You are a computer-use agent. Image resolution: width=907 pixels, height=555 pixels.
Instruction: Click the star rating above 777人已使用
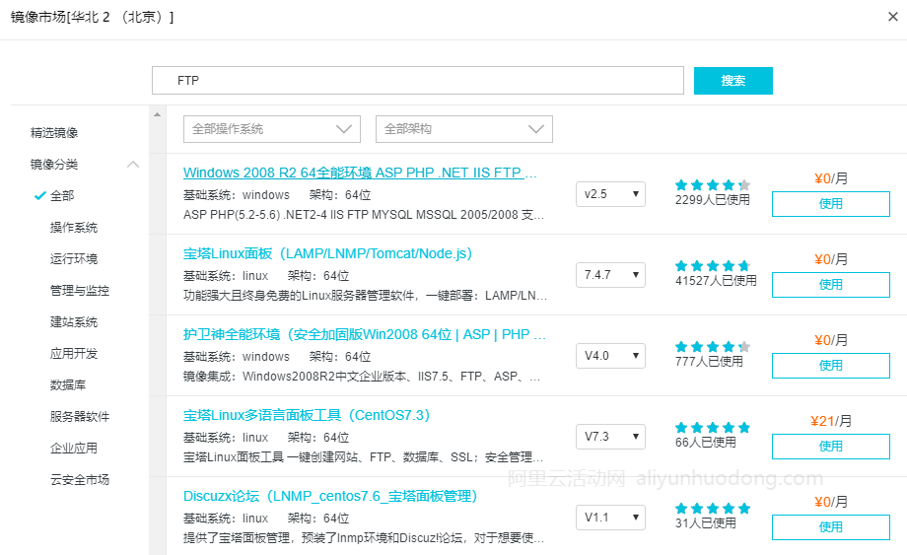pyautogui.click(x=713, y=347)
